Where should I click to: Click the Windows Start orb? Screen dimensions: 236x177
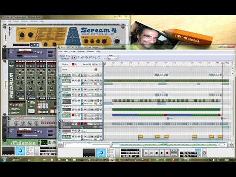(4, 159)
